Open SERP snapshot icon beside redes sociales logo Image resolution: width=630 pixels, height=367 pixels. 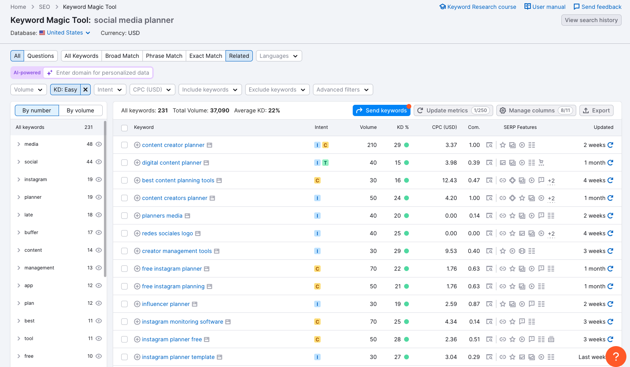click(x=198, y=233)
